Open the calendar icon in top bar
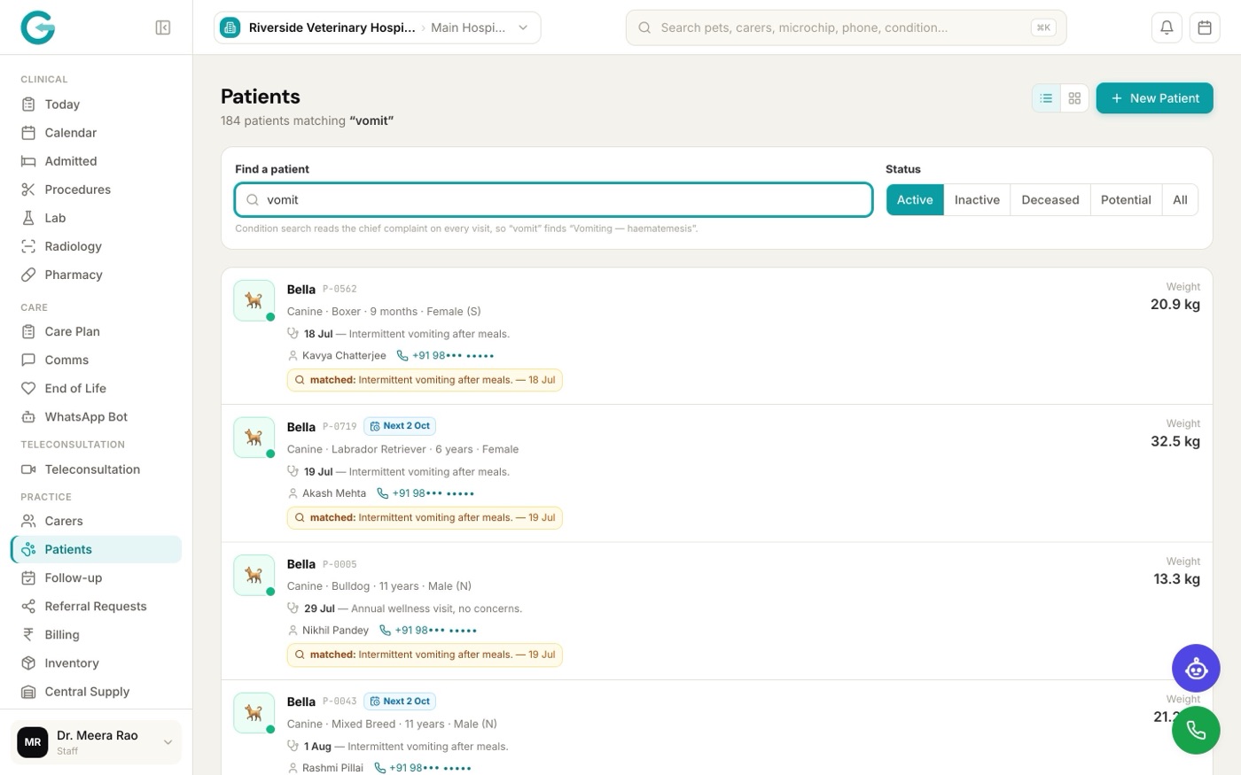The width and height of the screenshot is (1241, 775). [x=1205, y=27]
